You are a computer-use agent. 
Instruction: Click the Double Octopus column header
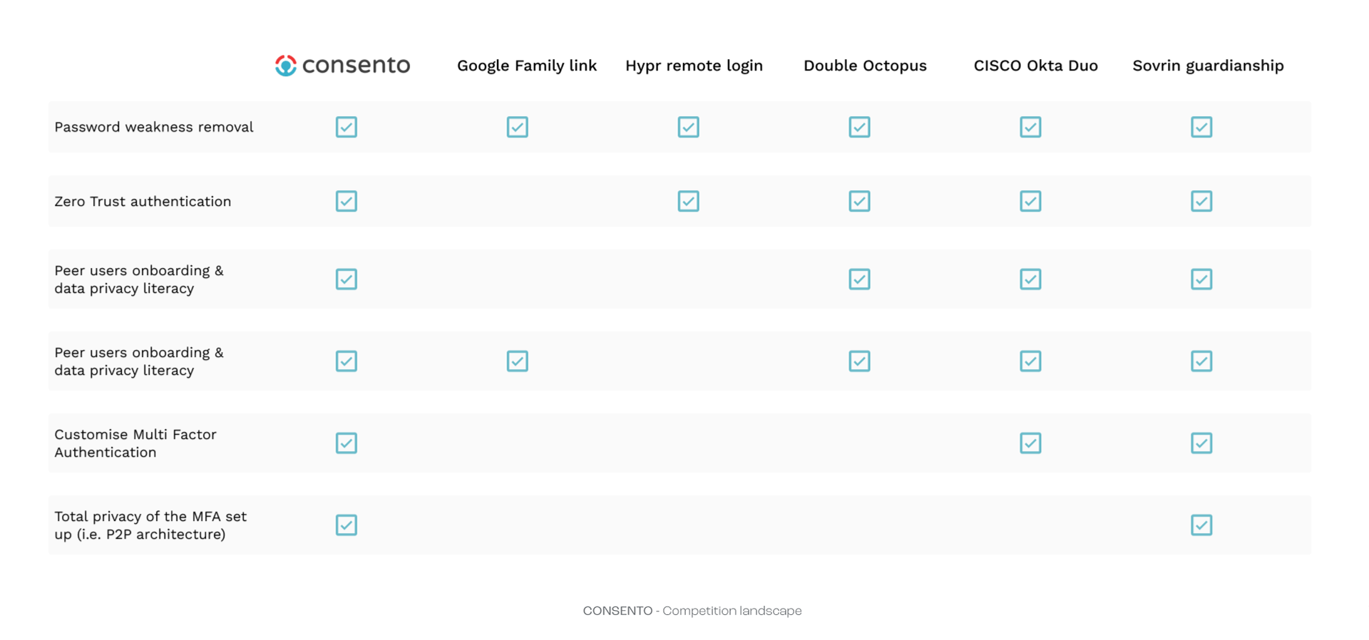(865, 66)
